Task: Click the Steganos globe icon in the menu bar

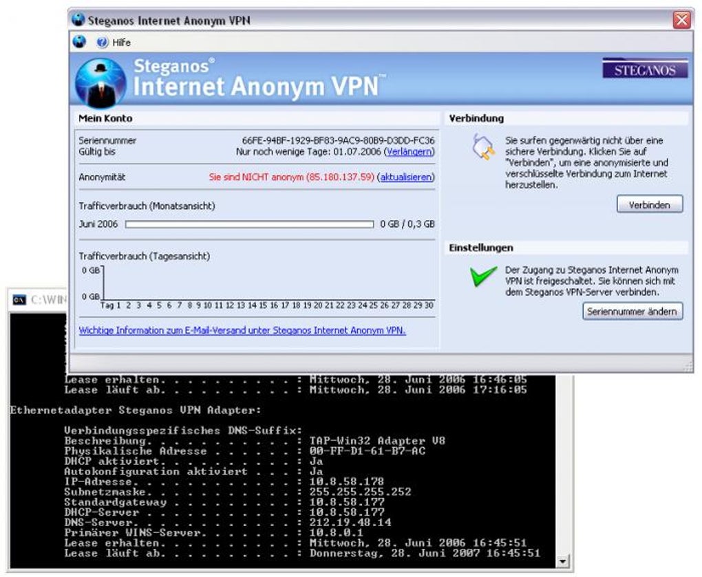Action: click(x=79, y=42)
